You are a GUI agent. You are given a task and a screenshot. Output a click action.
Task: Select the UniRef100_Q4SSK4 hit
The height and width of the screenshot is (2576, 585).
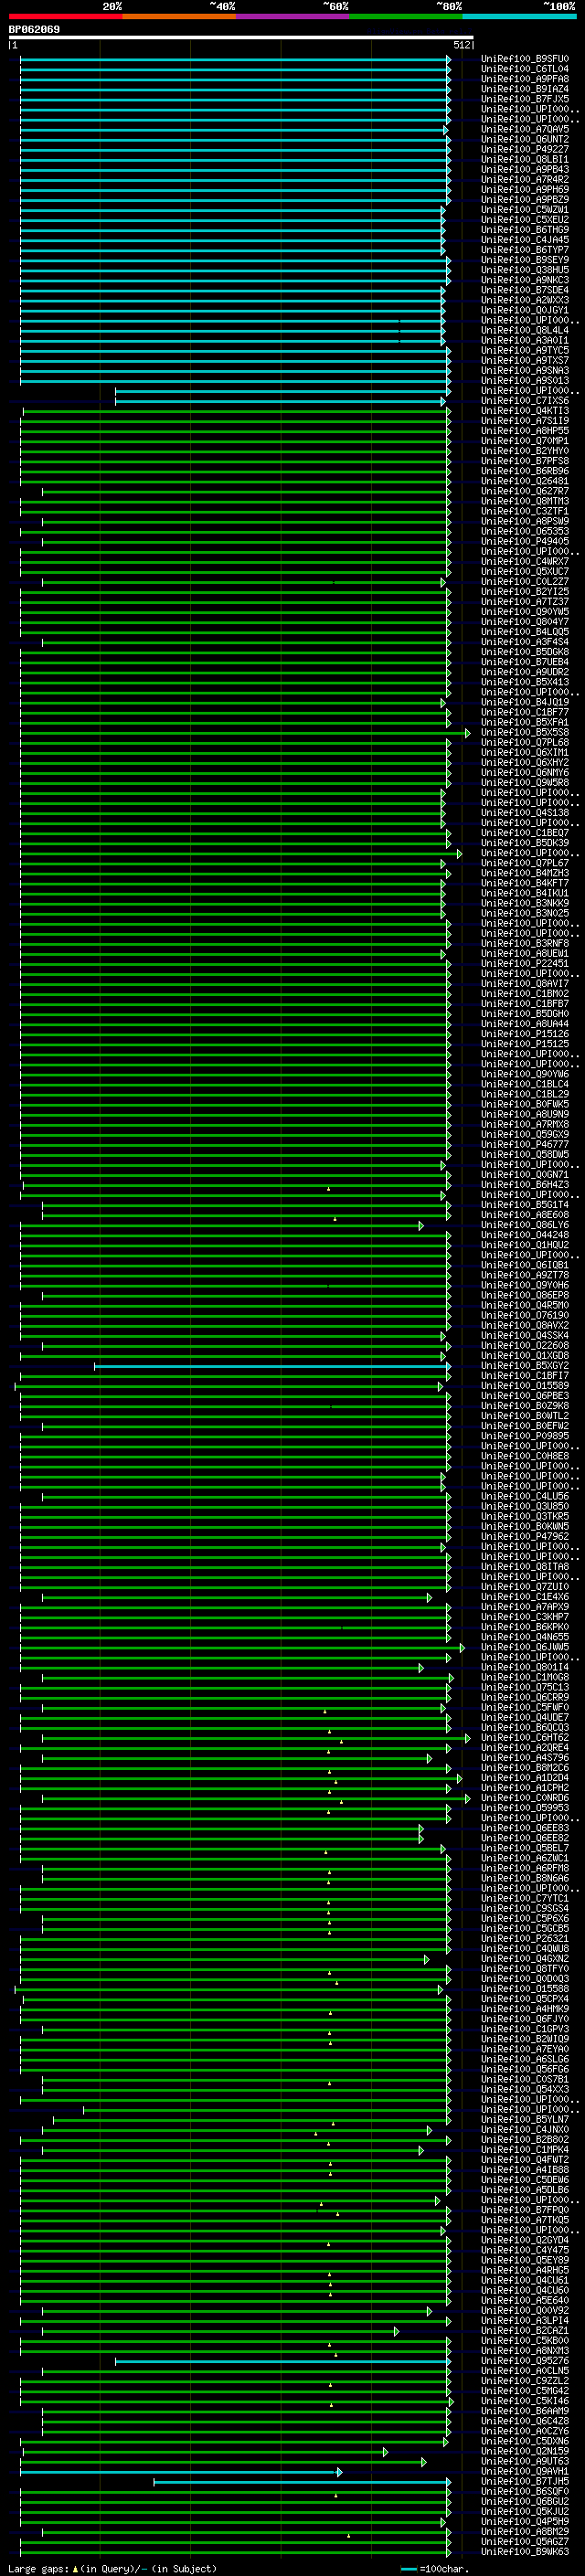(x=524, y=1336)
